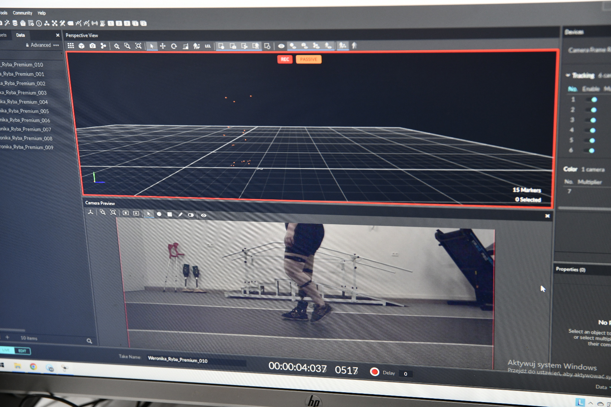Collapse the Tracking cameras section
This screenshot has height=407, width=611.
point(568,75)
